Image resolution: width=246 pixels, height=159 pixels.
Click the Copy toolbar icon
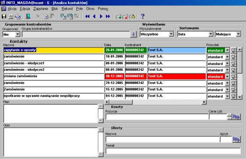coord(46,16)
